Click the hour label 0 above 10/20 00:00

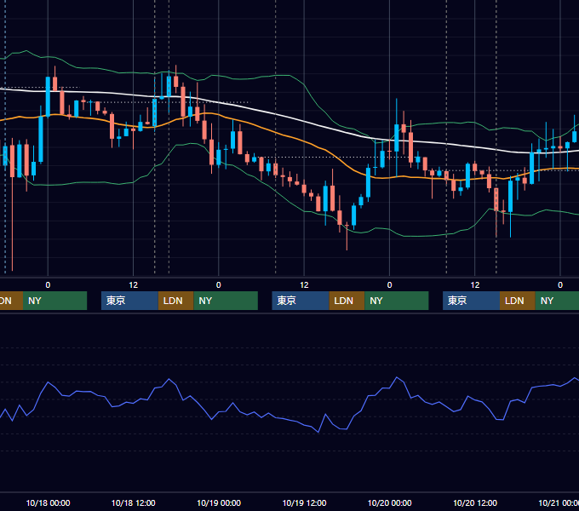pos(390,285)
